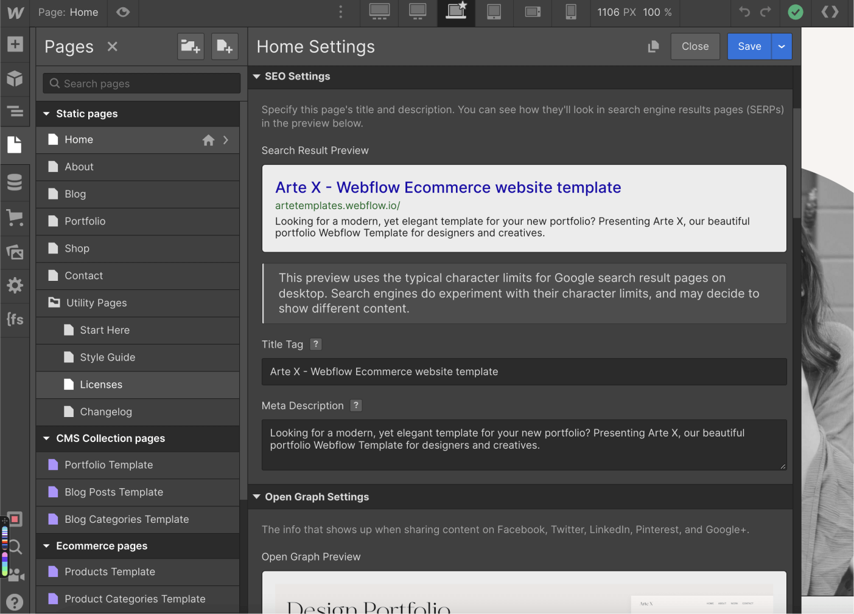This screenshot has height=614, width=854.
Task: Open the Components panel
Action: [x=15, y=78]
